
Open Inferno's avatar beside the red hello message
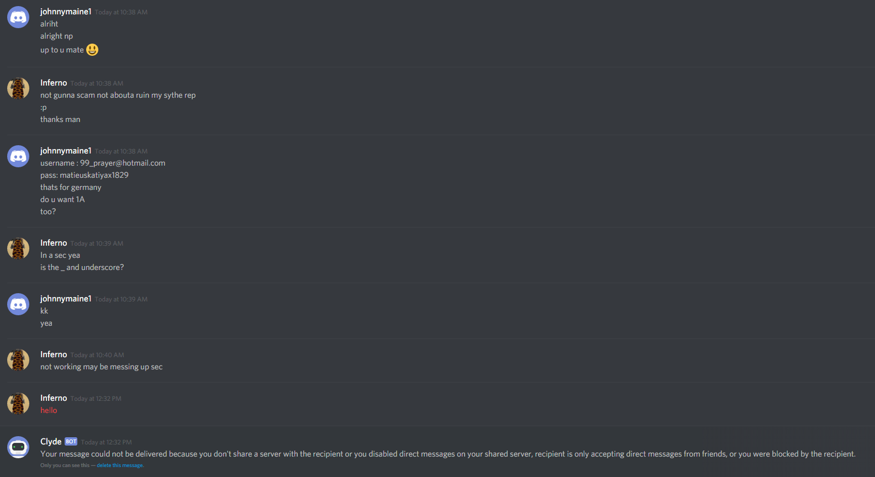pos(18,404)
